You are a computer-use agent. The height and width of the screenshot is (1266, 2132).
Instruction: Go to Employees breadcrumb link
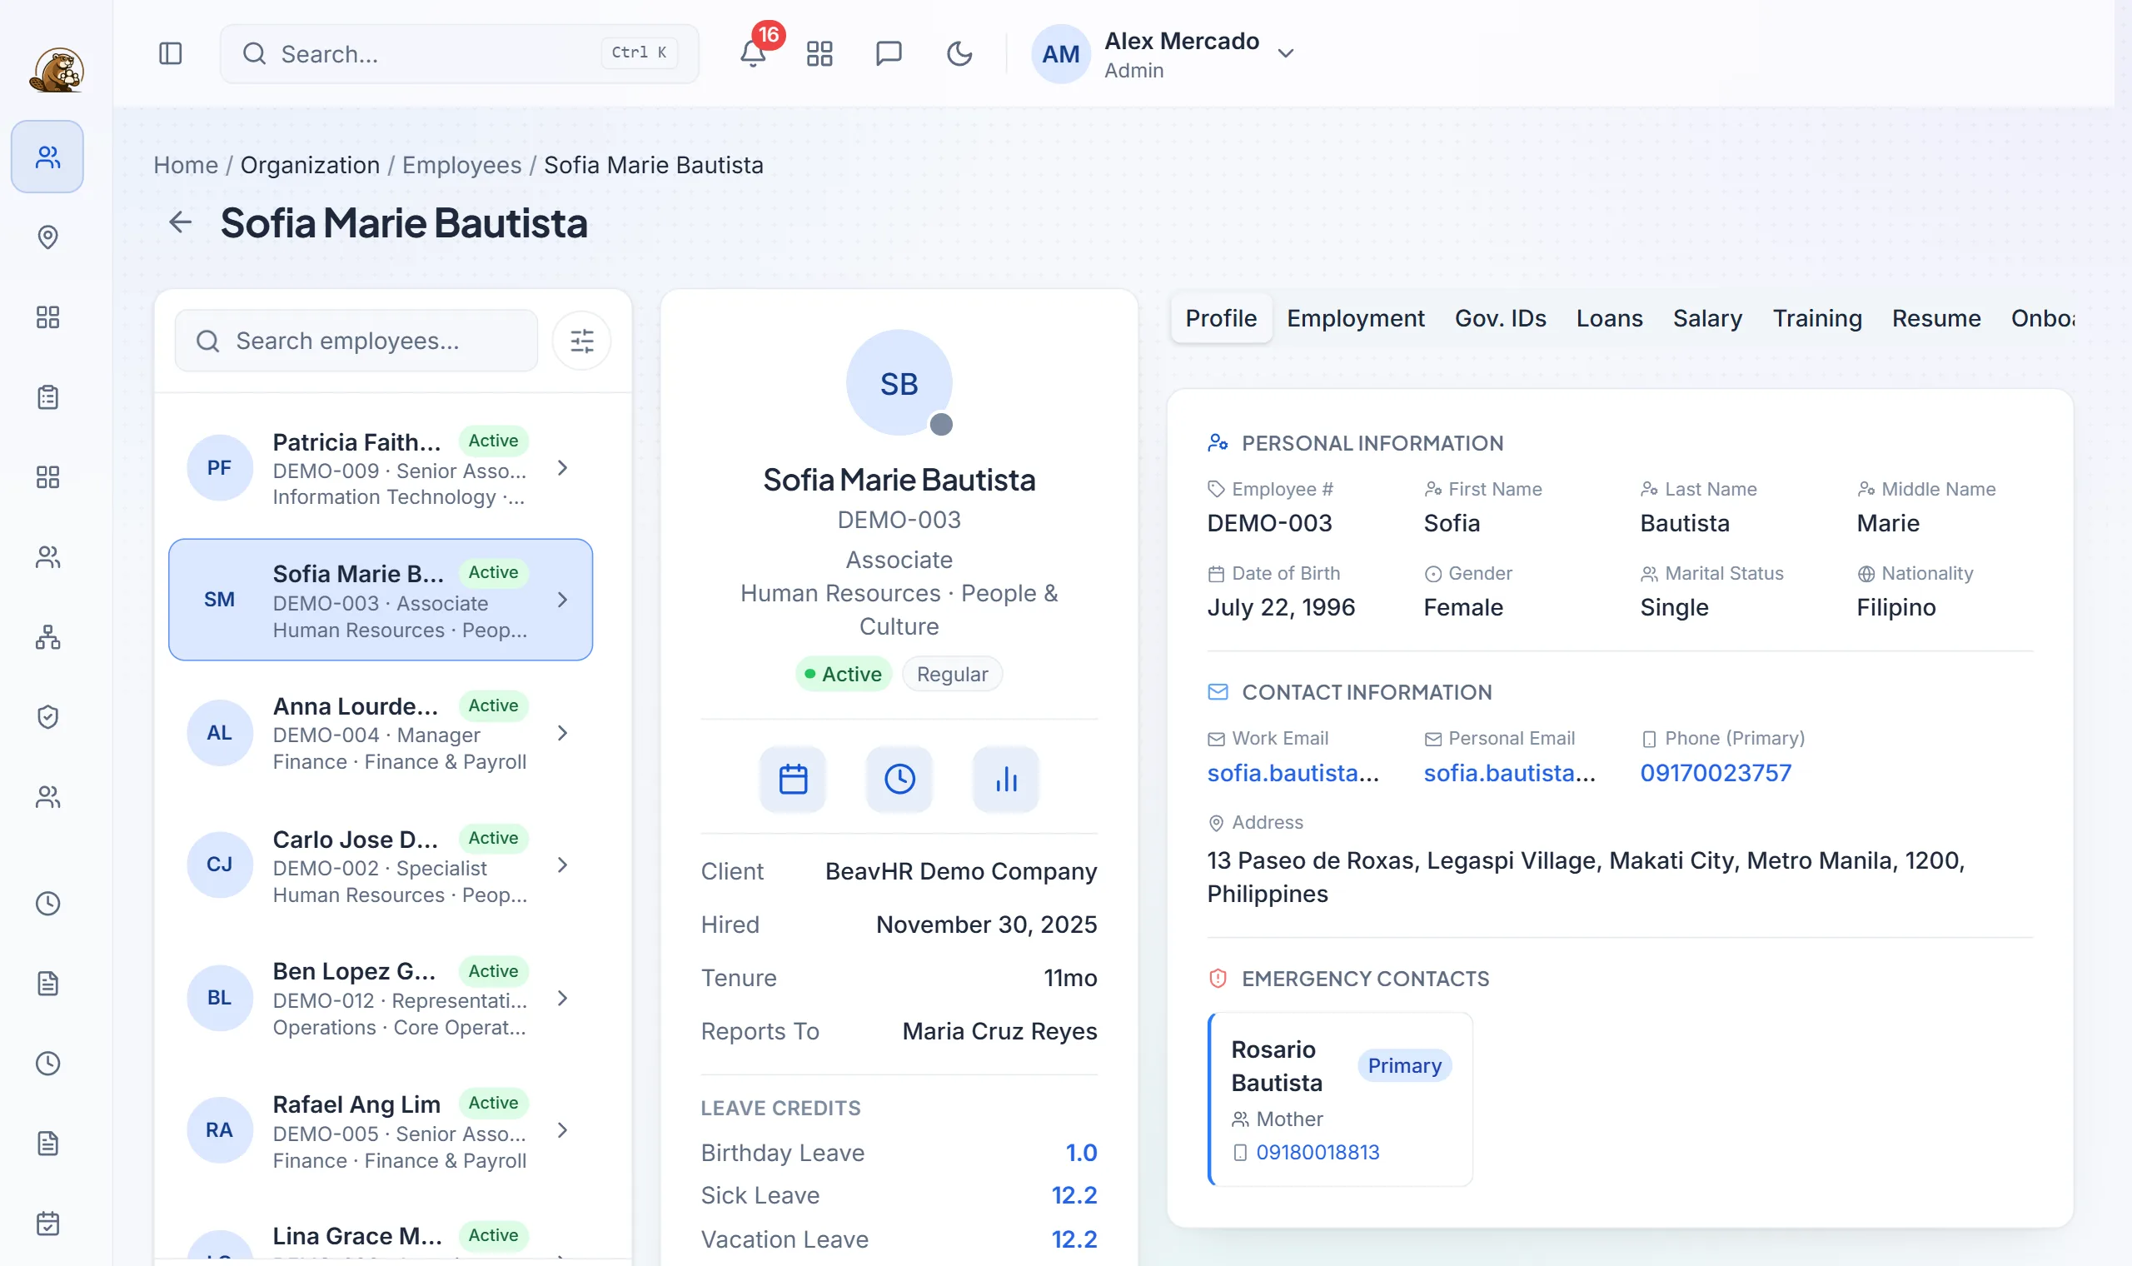pos(461,166)
